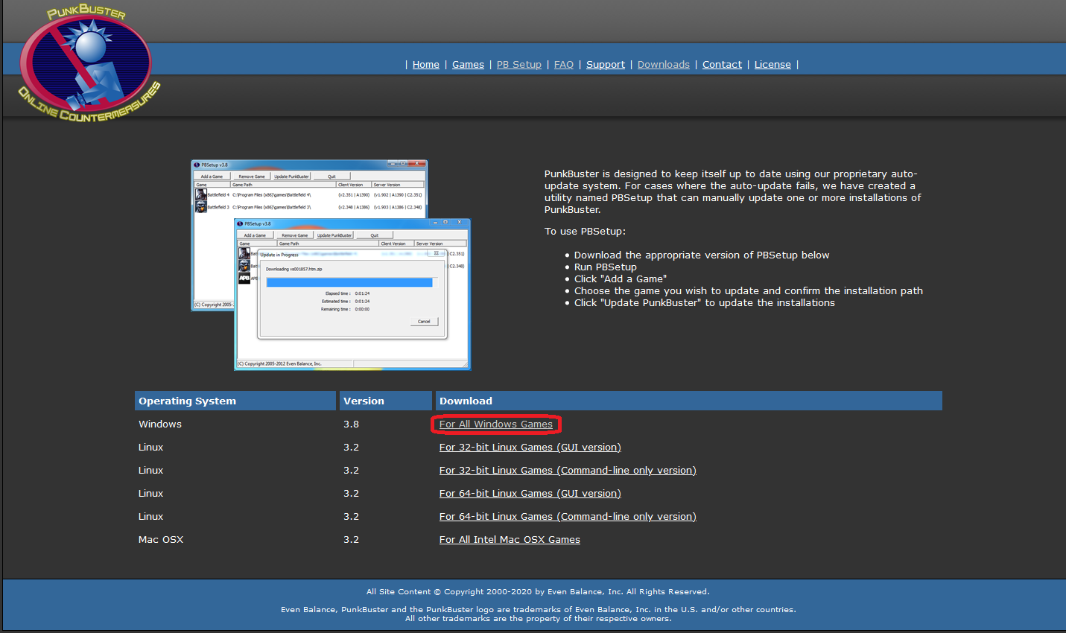Select the Downloads navigation link
1066x633 pixels.
pyautogui.click(x=664, y=65)
